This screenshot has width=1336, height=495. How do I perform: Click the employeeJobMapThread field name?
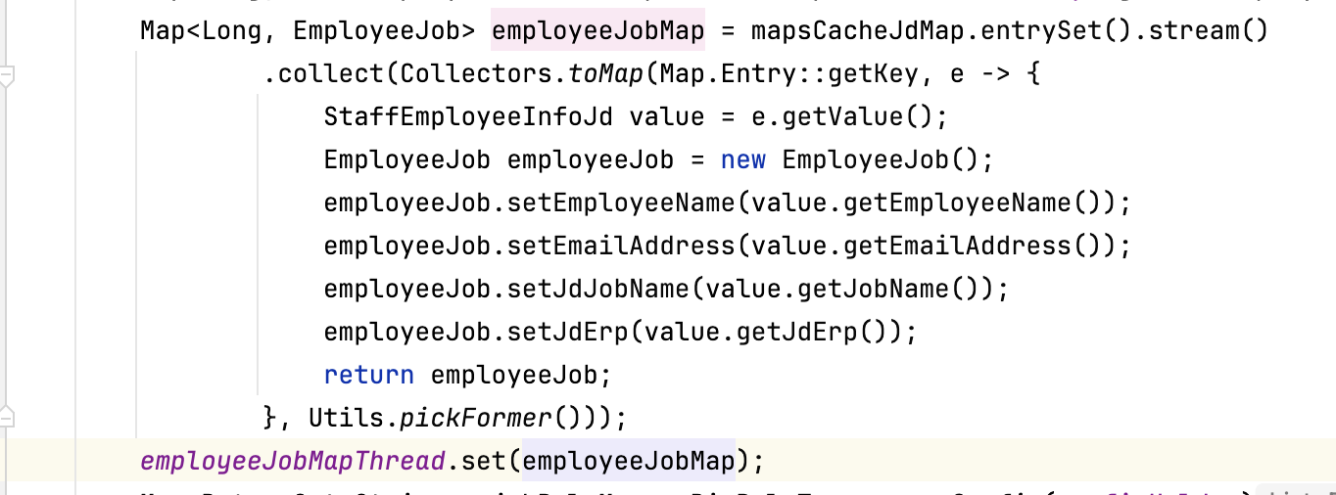(294, 460)
